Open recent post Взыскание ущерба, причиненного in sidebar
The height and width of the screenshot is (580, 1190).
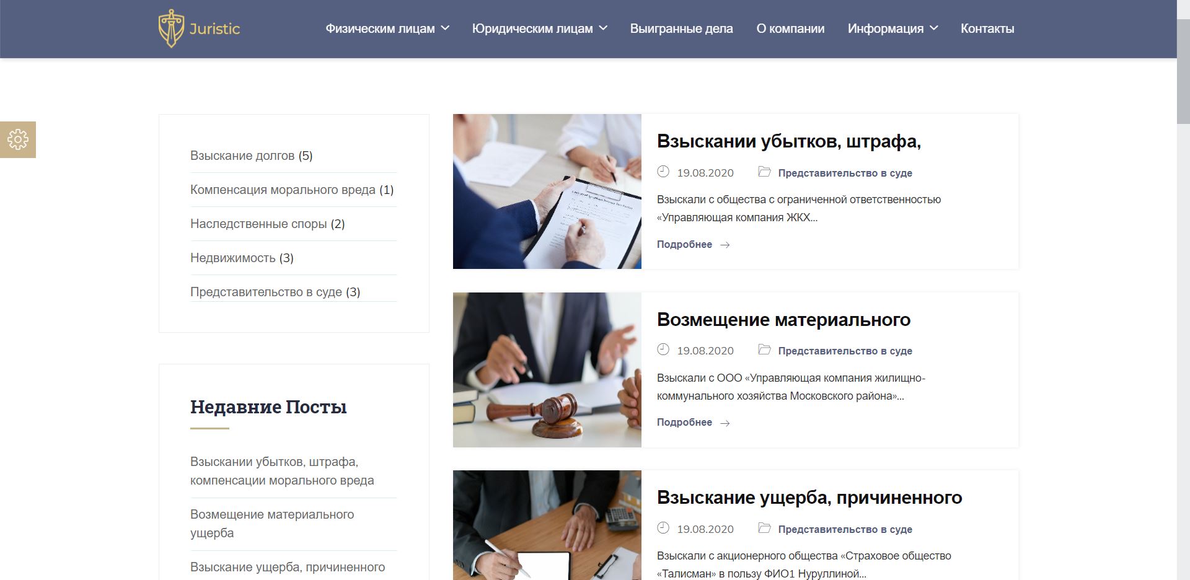[x=288, y=567]
